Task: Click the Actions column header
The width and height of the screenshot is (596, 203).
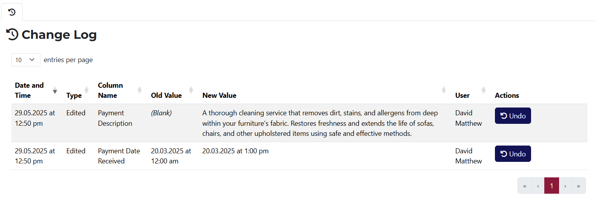Action: pyautogui.click(x=507, y=95)
